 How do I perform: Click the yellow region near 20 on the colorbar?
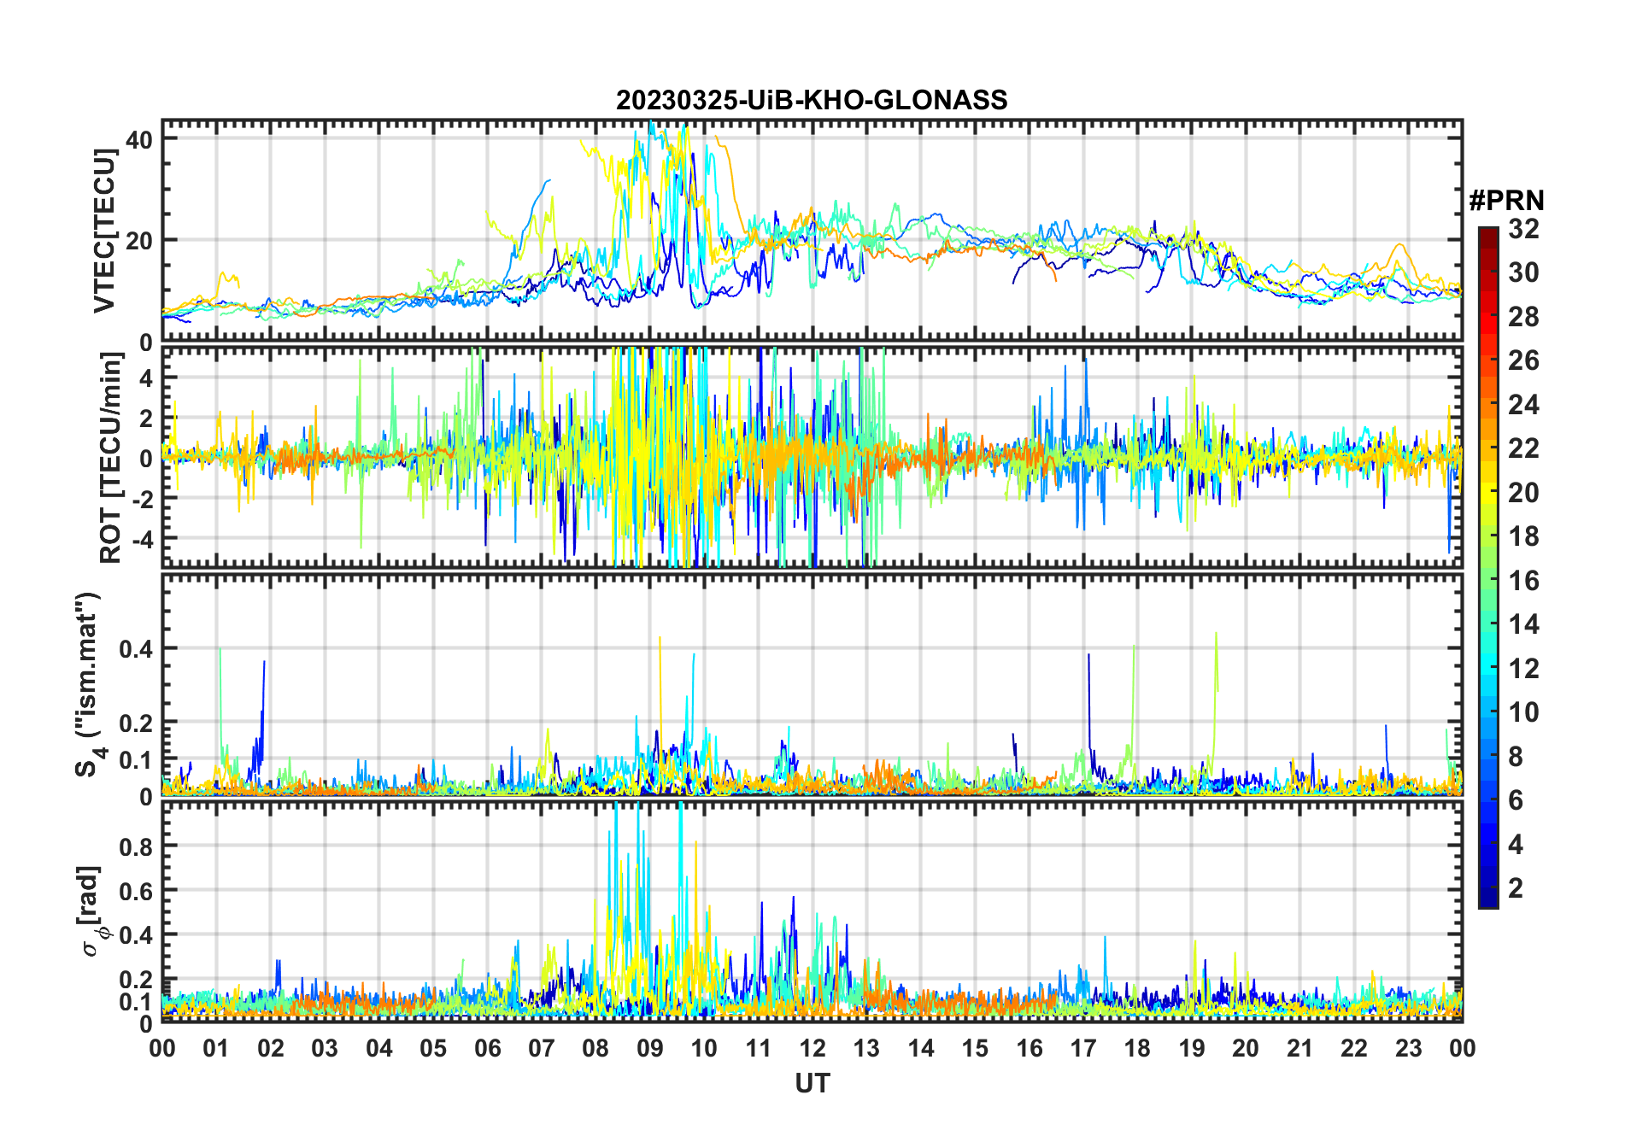pyautogui.click(x=1488, y=492)
